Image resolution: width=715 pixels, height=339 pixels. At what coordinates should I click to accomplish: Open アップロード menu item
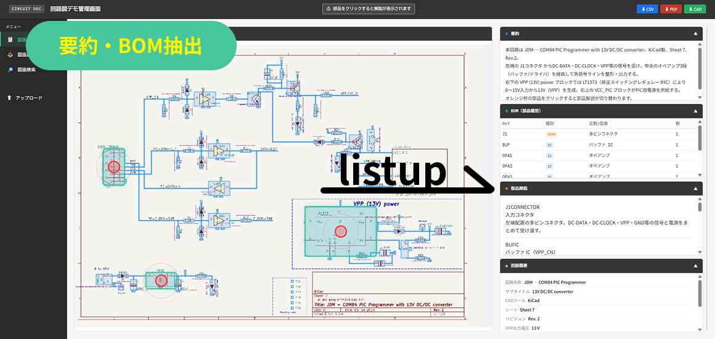point(29,98)
